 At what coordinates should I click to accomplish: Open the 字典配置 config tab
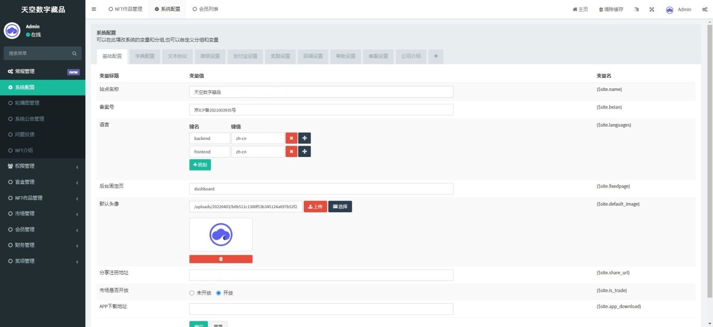click(x=145, y=56)
